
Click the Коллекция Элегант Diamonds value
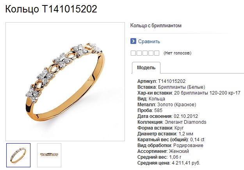pos(185,122)
